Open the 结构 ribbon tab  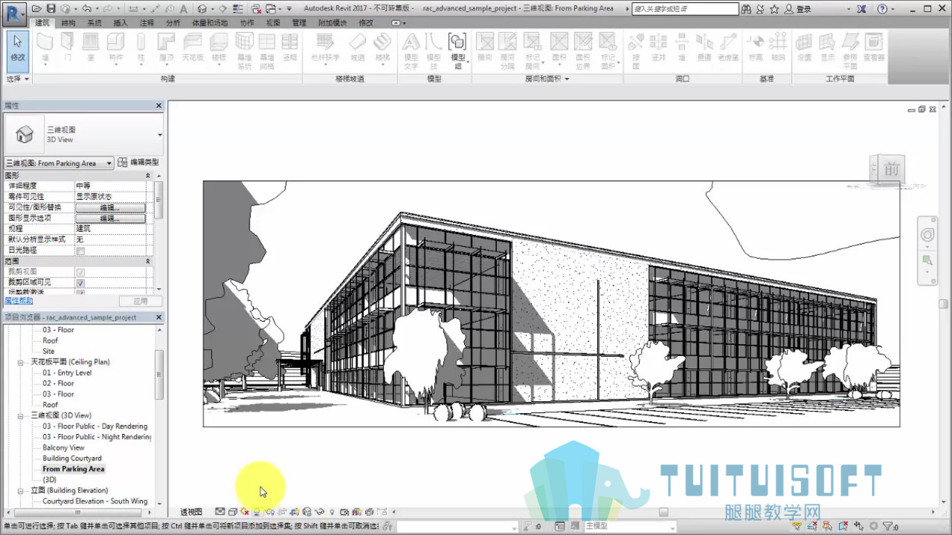pyautogui.click(x=68, y=23)
